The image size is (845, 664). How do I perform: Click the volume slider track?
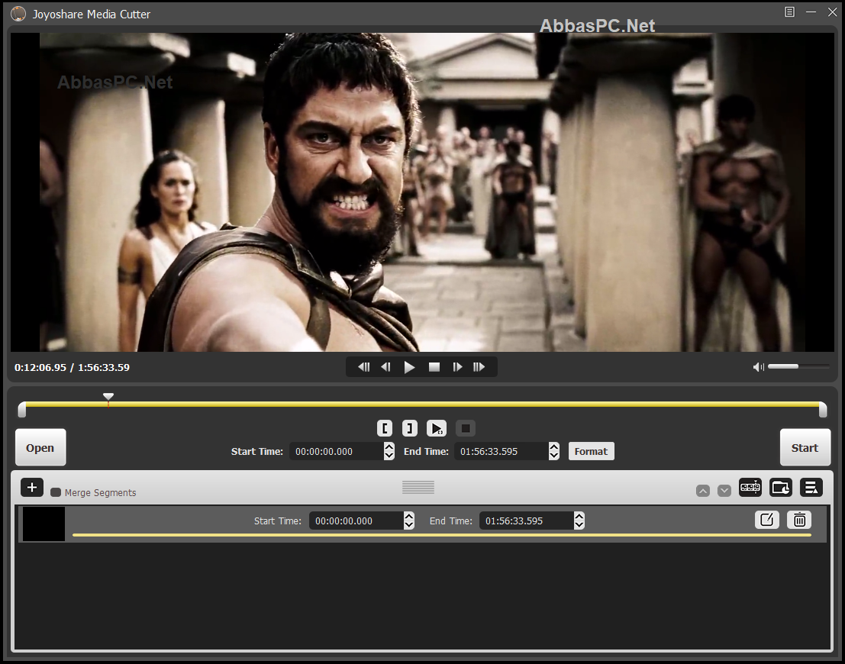coord(798,366)
